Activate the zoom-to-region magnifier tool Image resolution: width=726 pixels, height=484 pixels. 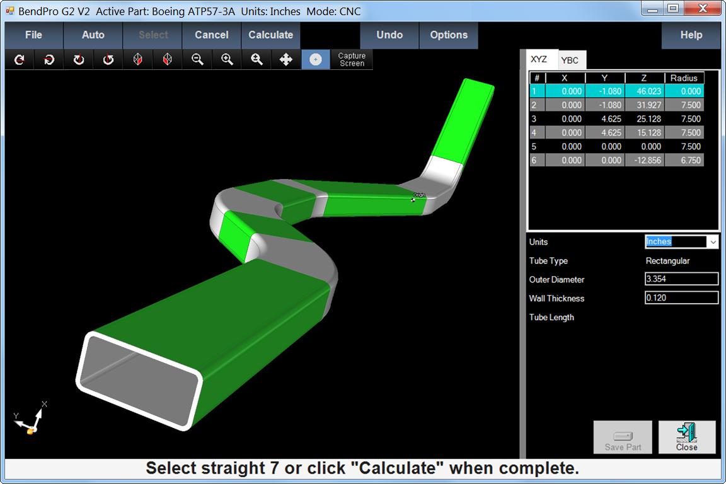[x=256, y=59]
